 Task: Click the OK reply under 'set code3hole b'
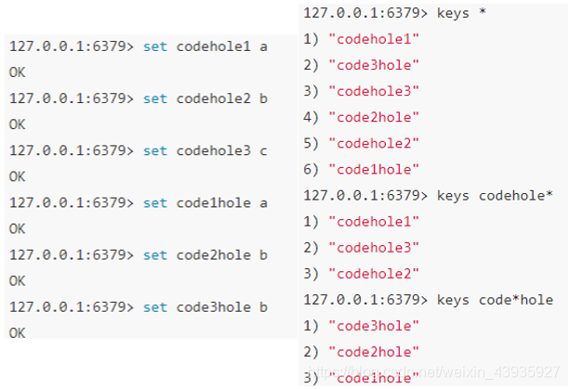click(x=18, y=332)
